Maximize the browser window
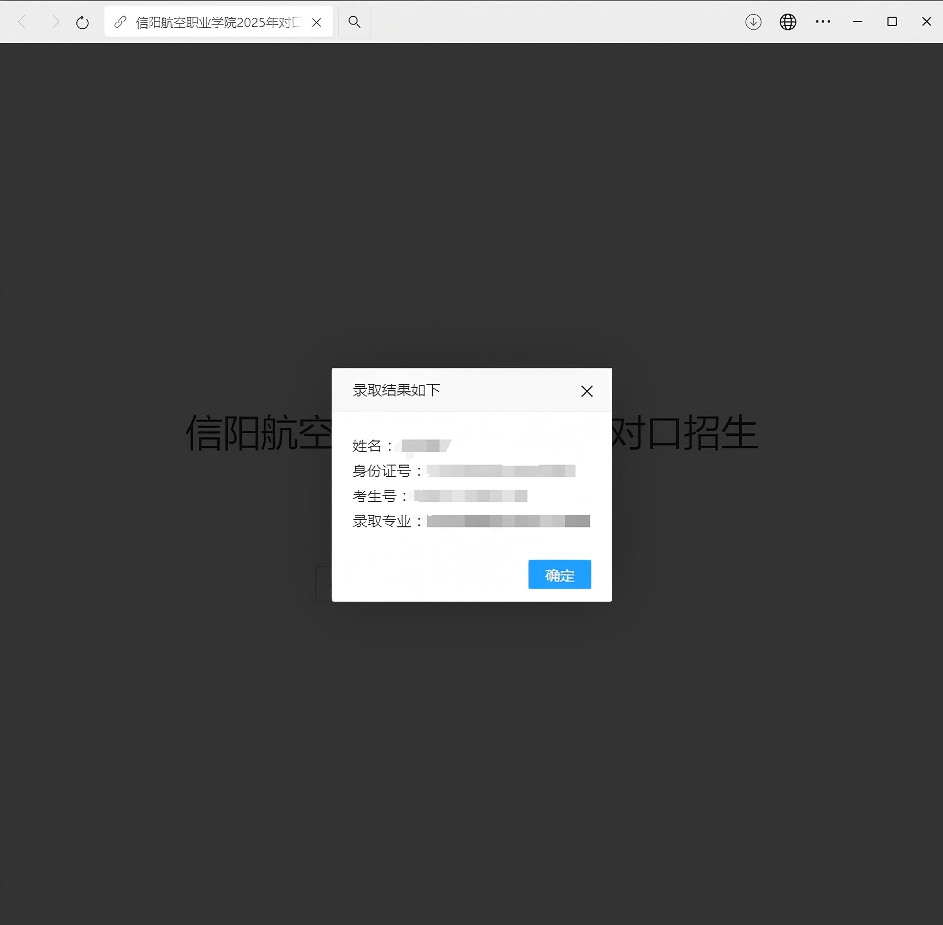The image size is (943, 925). [892, 22]
